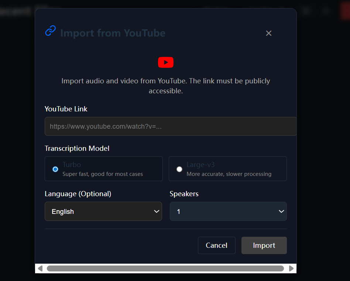This screenshot has height=281, width=350.
Task: Click the right arrow of the horizontal scrollbar
Action: (x=292, y=268)
